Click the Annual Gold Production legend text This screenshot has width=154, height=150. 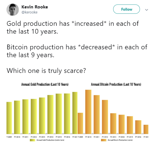click(50, 140)
